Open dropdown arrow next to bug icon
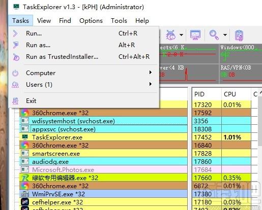The image size is (262, 210). (x=181, y=35)
